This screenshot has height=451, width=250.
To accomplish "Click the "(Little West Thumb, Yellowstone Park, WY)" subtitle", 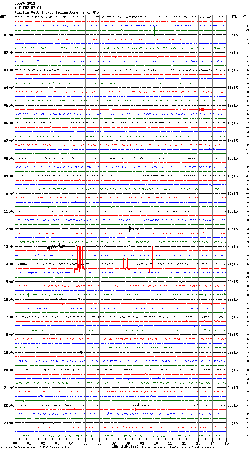I will click(x=57, y=12).
